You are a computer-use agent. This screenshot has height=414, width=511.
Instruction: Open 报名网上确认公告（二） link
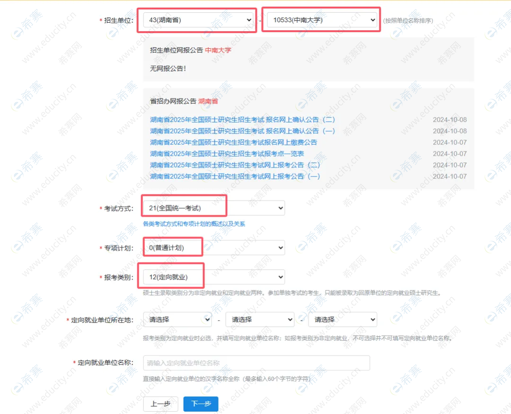(x=242, y=120)
